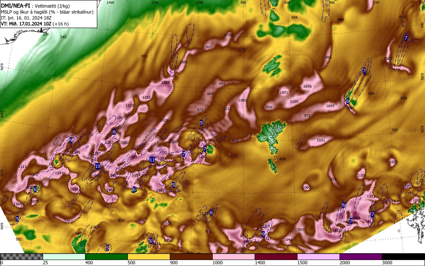425x266 pixels.
Task: Click the map value 1091
Action: pos(184,62)
